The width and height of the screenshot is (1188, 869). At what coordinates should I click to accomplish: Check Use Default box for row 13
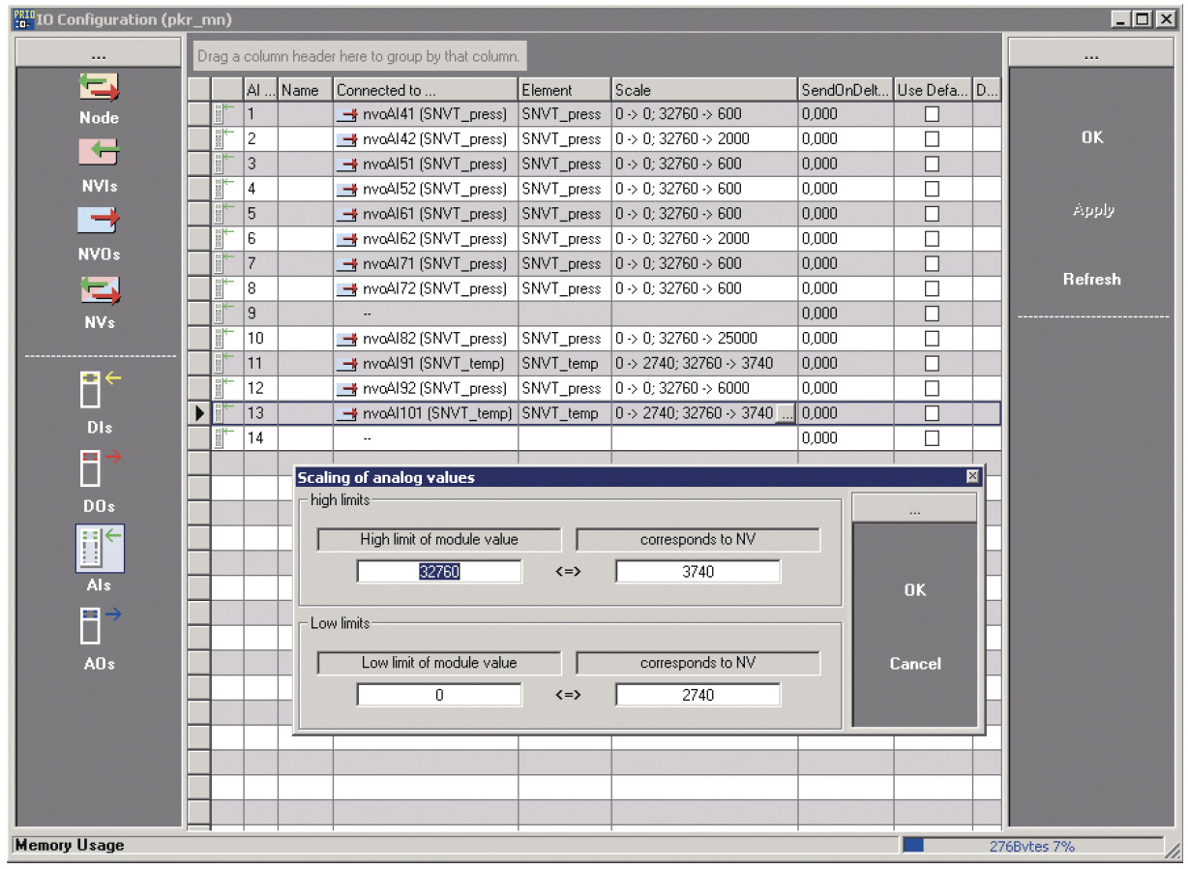point(932,413)
